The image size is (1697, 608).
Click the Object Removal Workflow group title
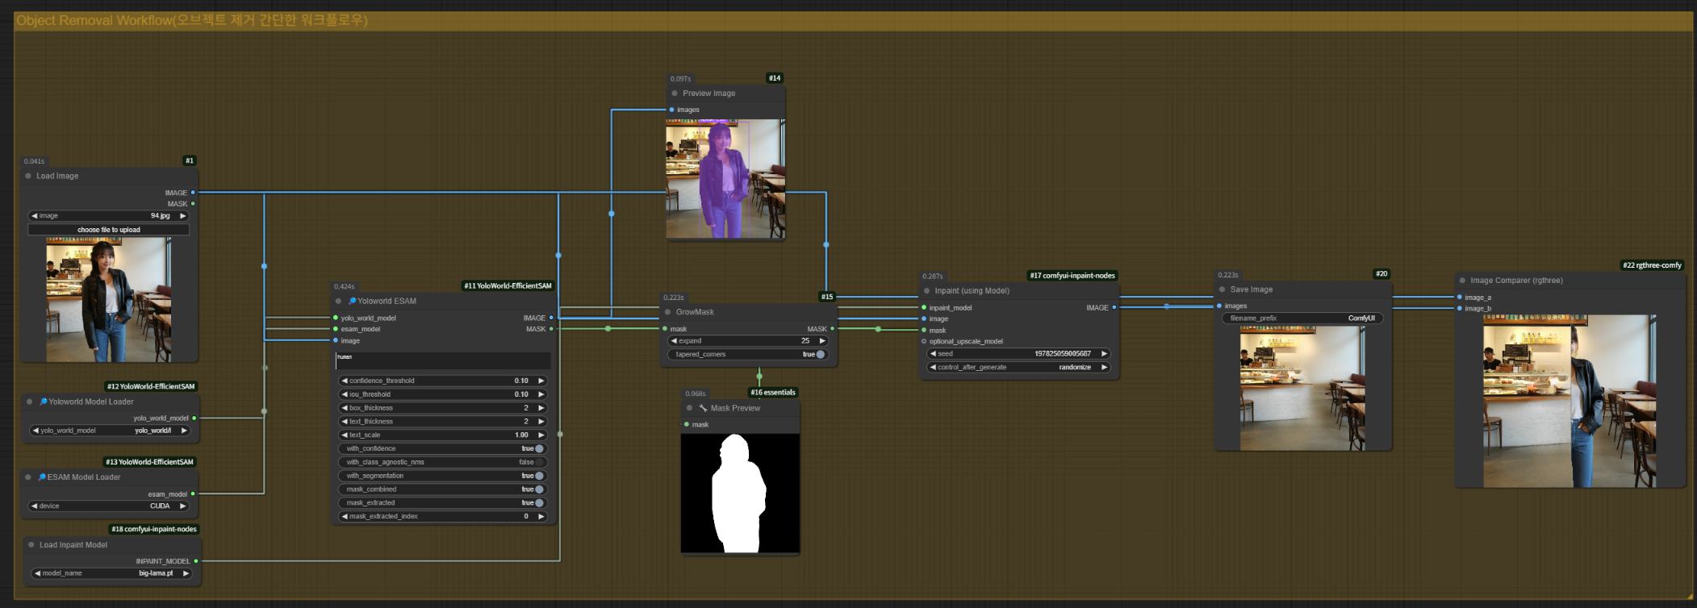point(192,20)
